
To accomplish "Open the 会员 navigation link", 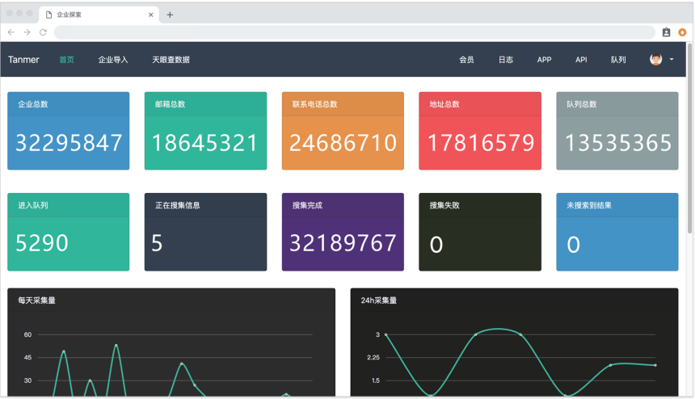I will pyautogui.click(x=466, y=60).
